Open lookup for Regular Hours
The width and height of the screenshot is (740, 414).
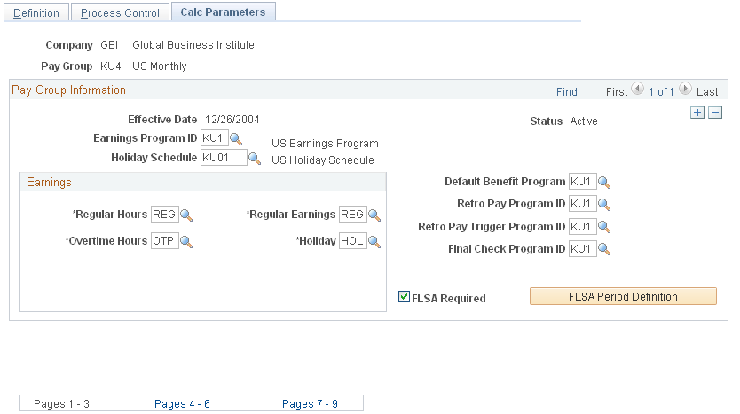[x=186, y=215]
